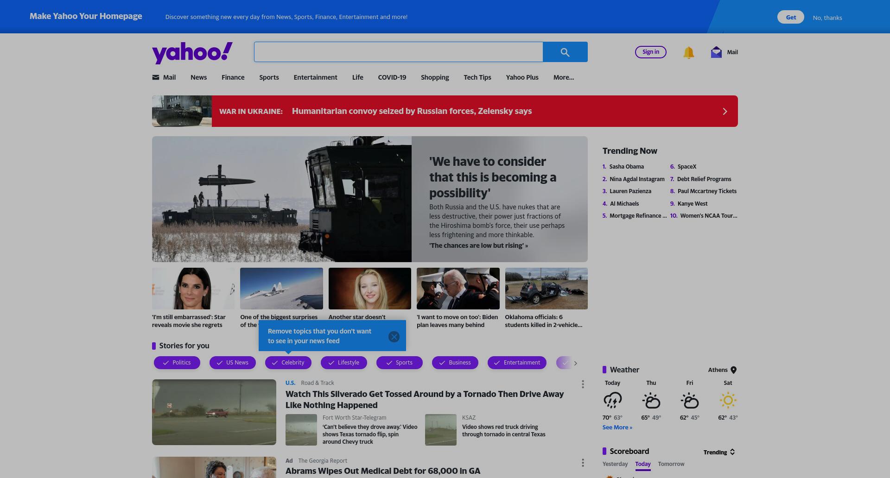Screen dimensions: 890x478
Task: Open trending topic Debt Relief Programs
Action: click(704, 179)
